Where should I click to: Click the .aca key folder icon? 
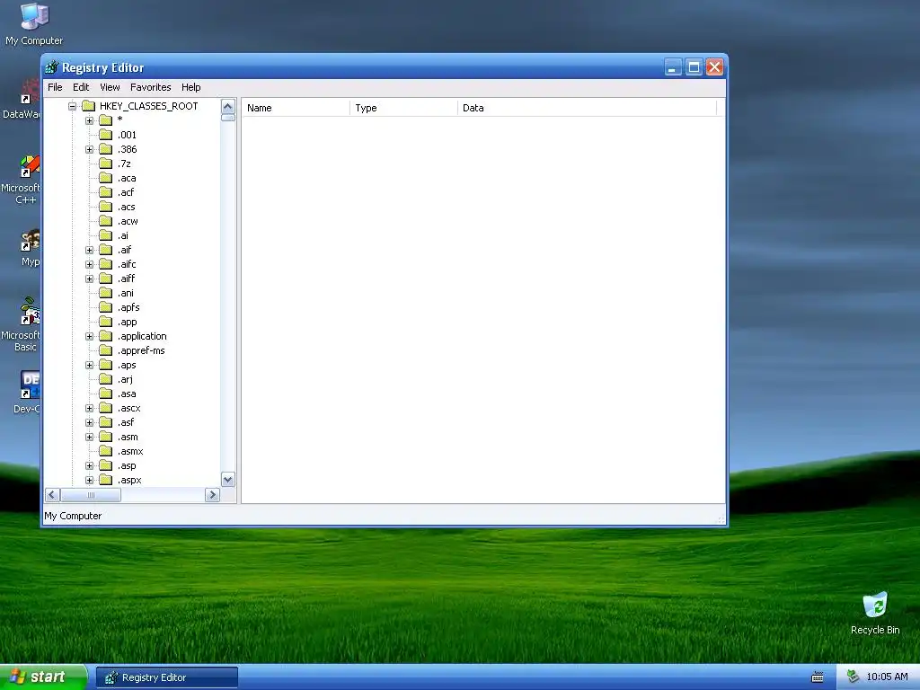(x=106, y=178)
